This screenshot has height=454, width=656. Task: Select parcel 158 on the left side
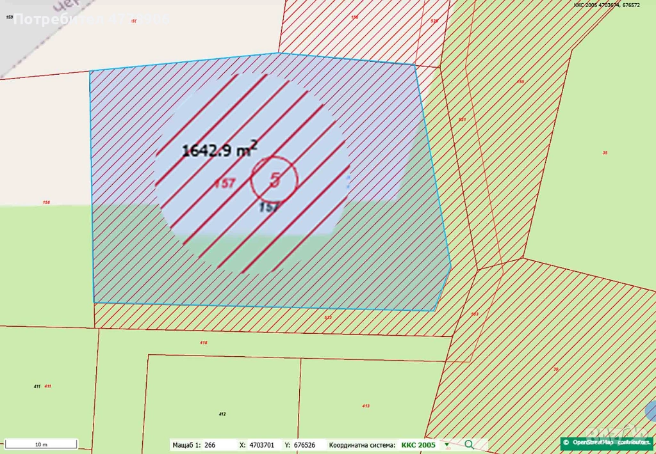46,203
